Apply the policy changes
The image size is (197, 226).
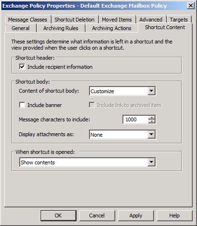point(136,215)
